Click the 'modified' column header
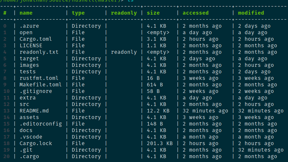The image size is (288, 162). pyautogui.click(x=251, y=13)
